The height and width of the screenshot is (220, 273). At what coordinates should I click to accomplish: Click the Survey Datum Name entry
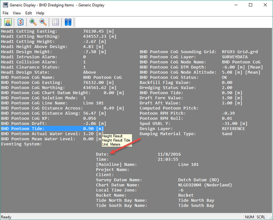(x=119, y=180)
